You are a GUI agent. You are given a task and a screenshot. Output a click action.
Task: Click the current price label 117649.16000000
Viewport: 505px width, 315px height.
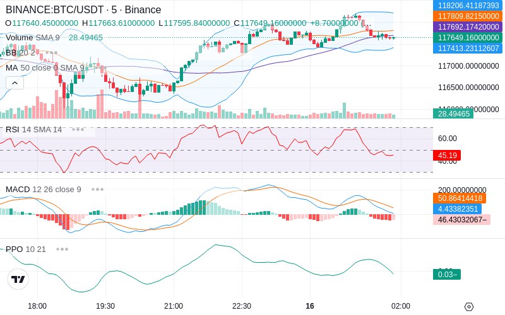click(468, 38)
